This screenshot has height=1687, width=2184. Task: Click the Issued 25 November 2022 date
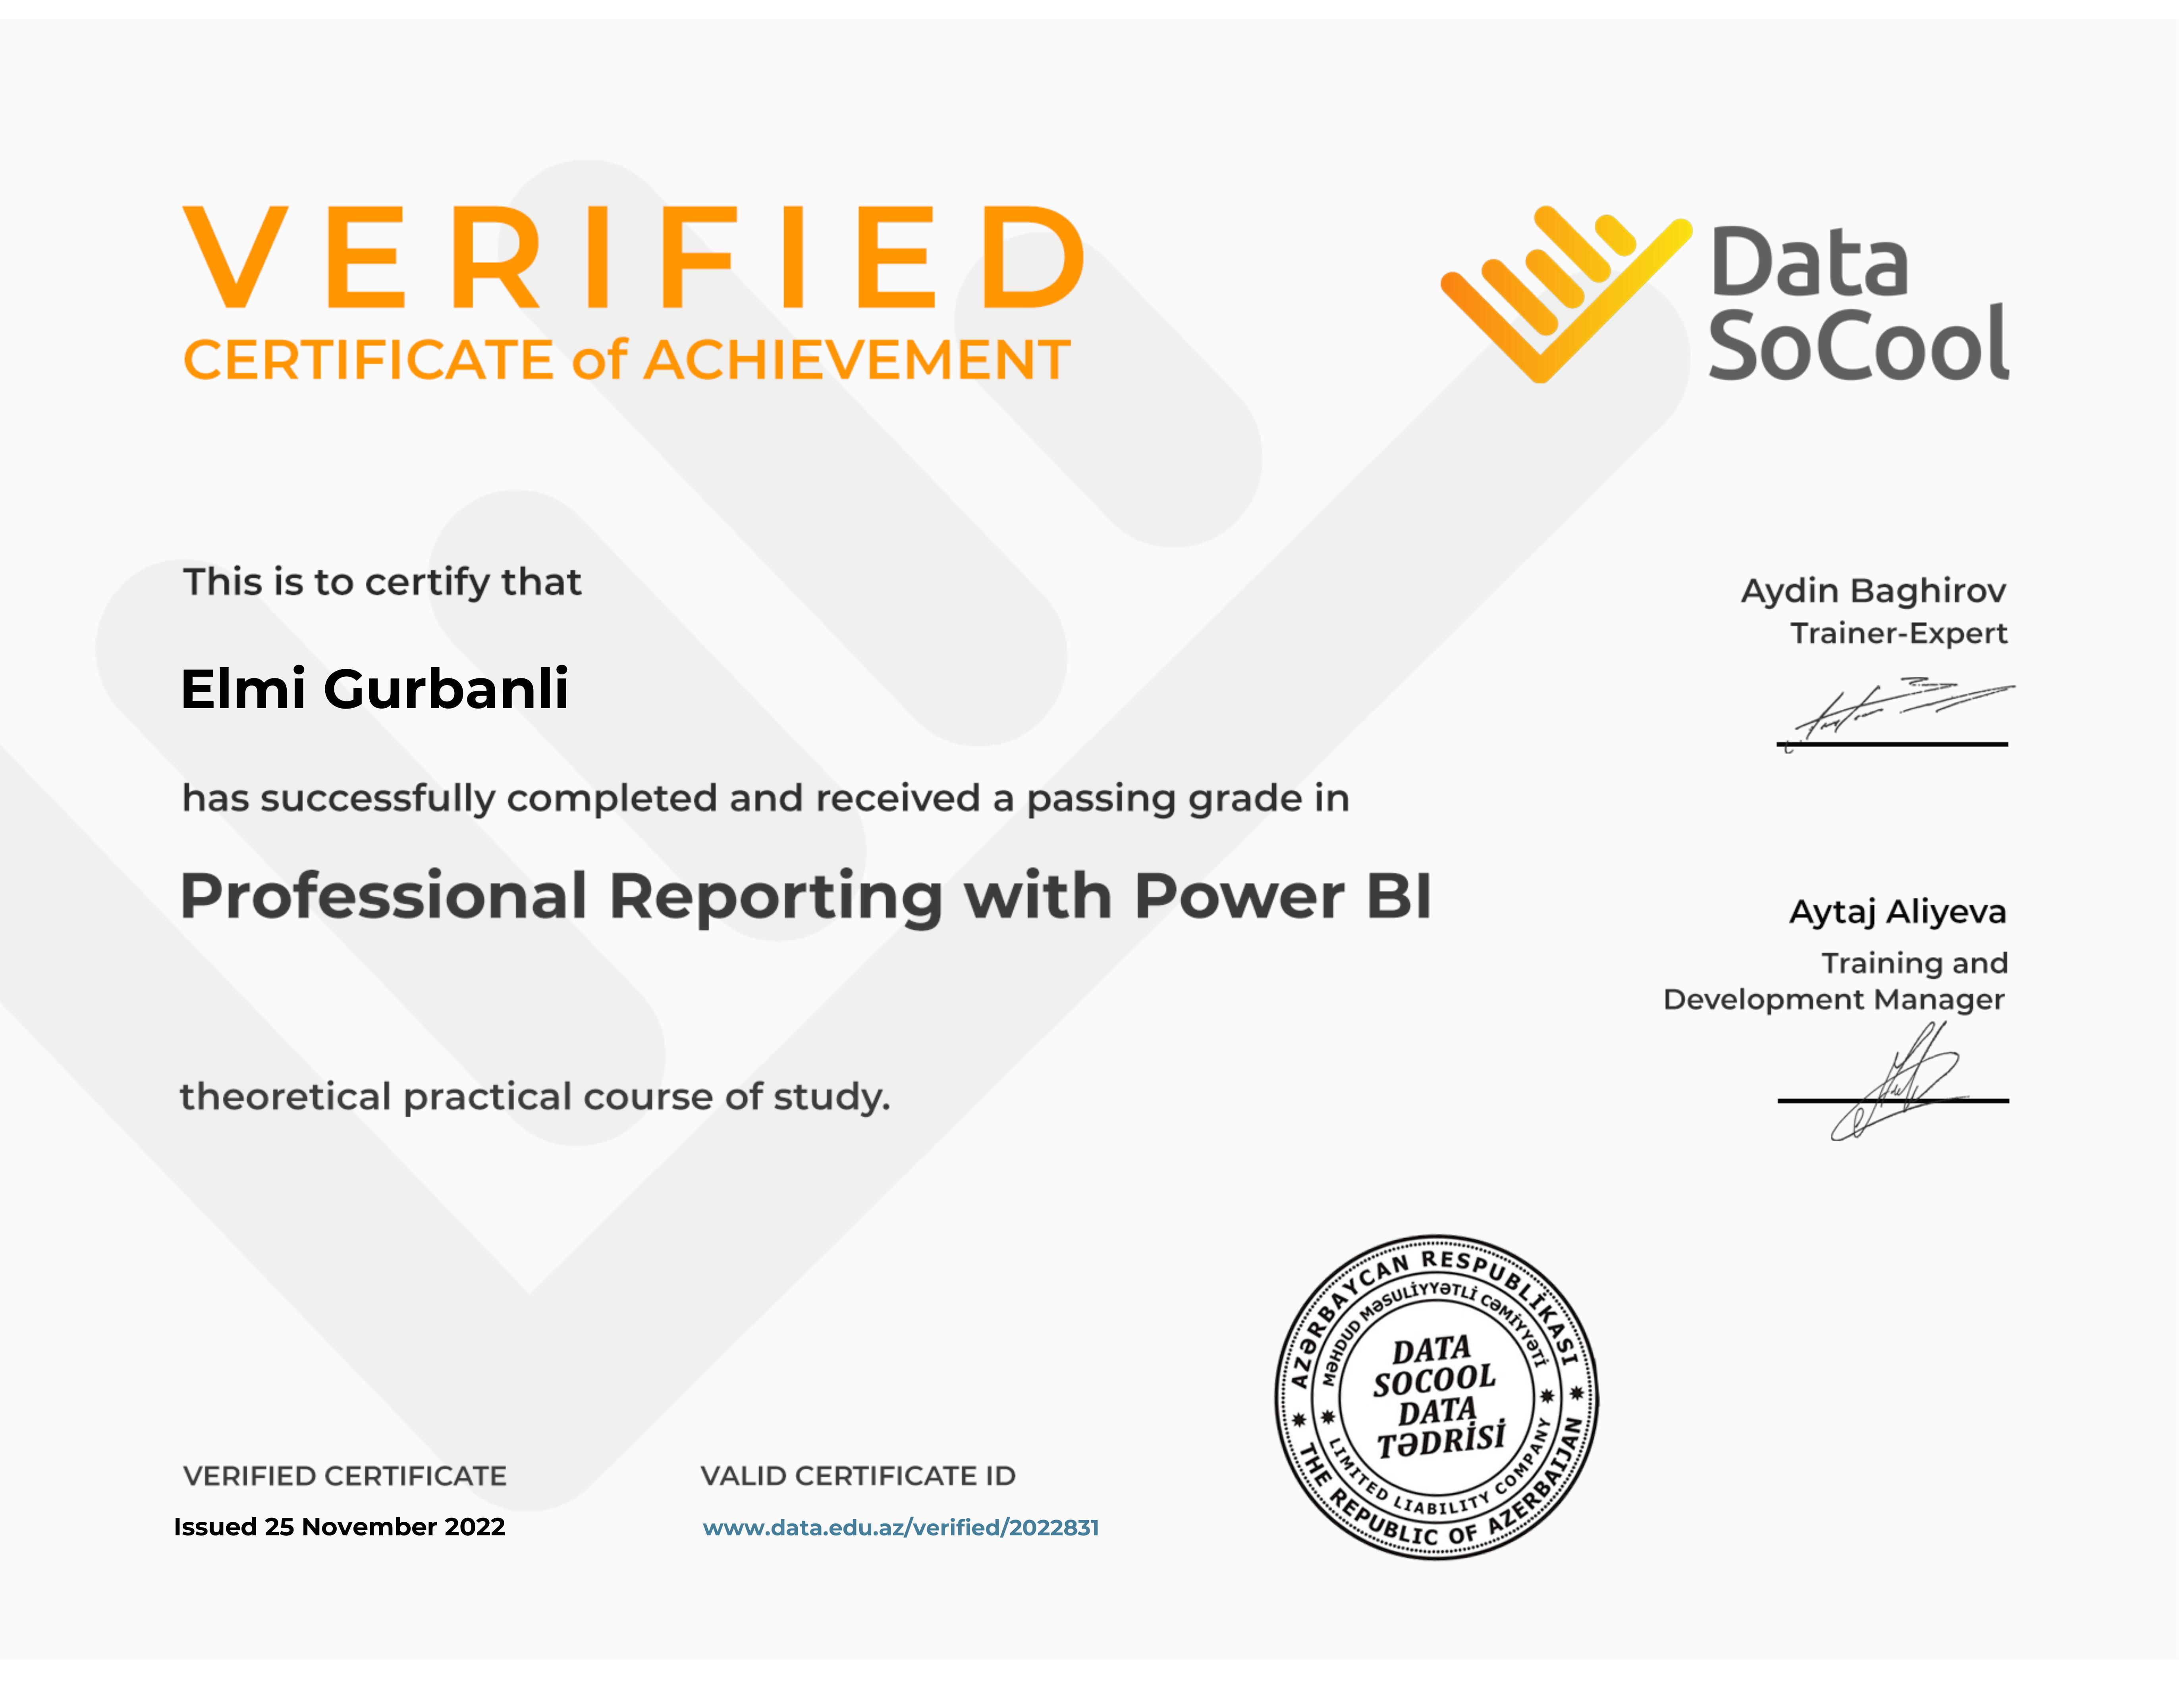pos(339,1527)
